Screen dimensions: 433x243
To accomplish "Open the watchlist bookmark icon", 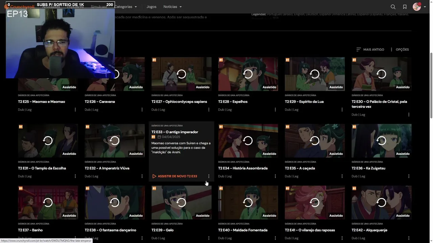I will (x=405, y=7).
